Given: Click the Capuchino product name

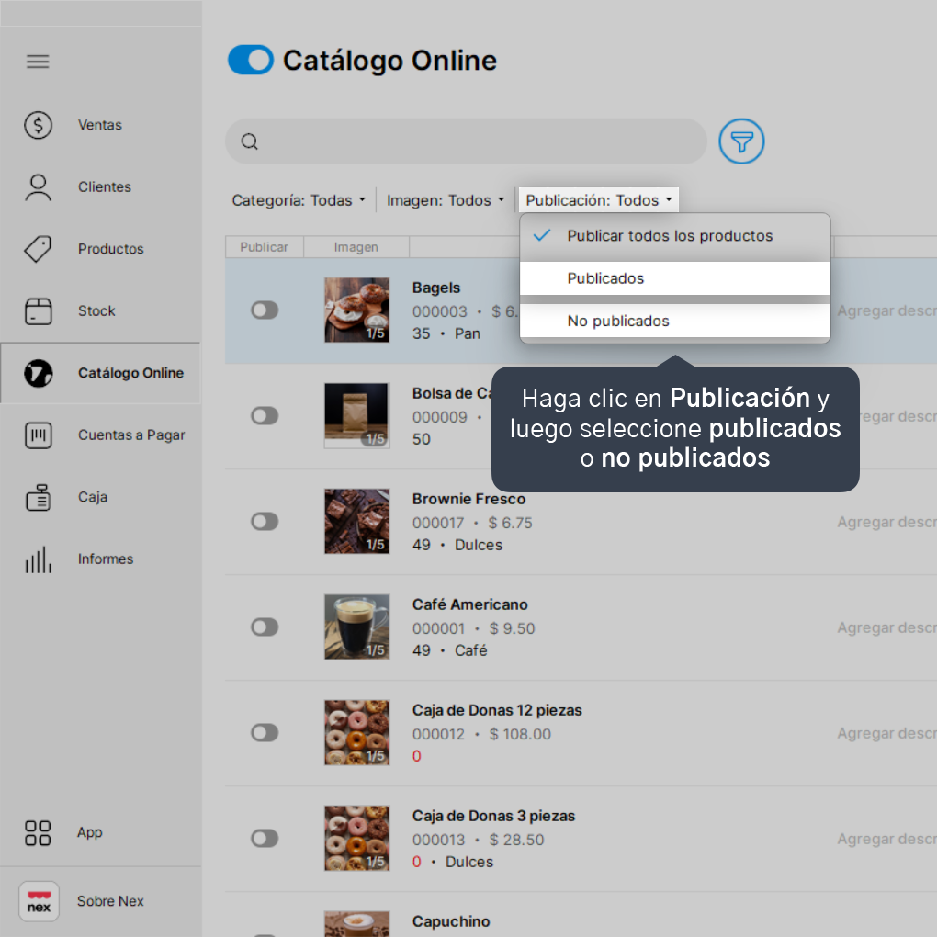Looking at the screenshot, I should (x=450, y=921).
